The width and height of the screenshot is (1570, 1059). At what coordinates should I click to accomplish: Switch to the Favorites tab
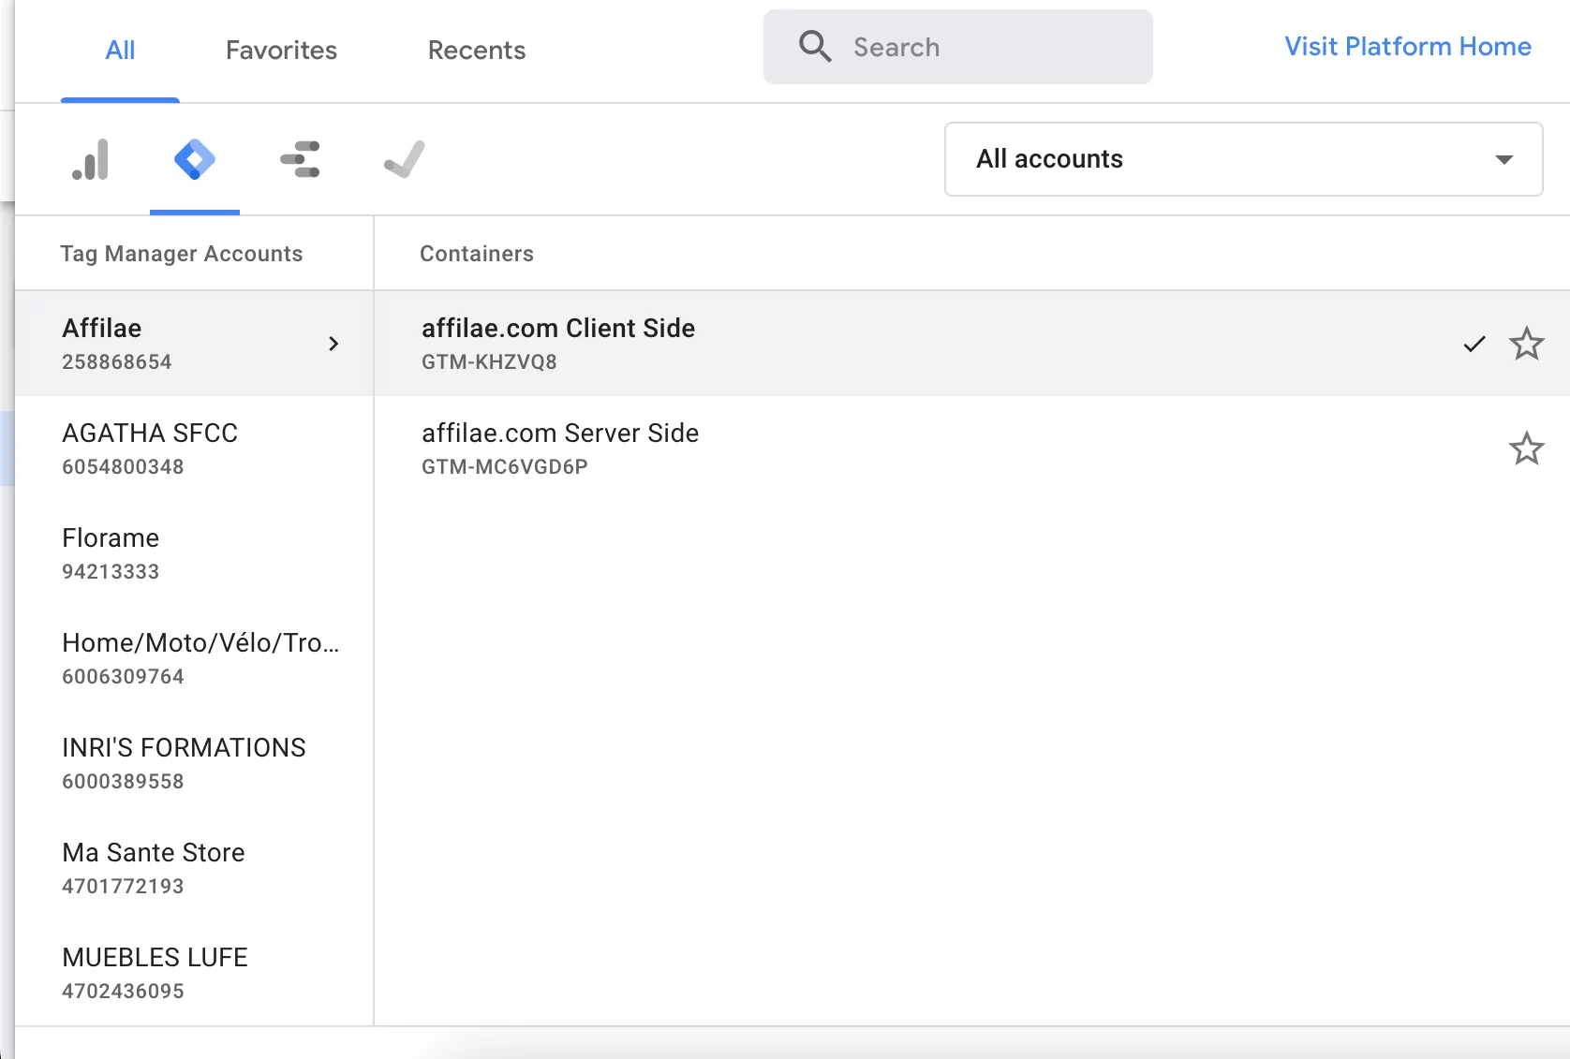click(x=281, y=51)
